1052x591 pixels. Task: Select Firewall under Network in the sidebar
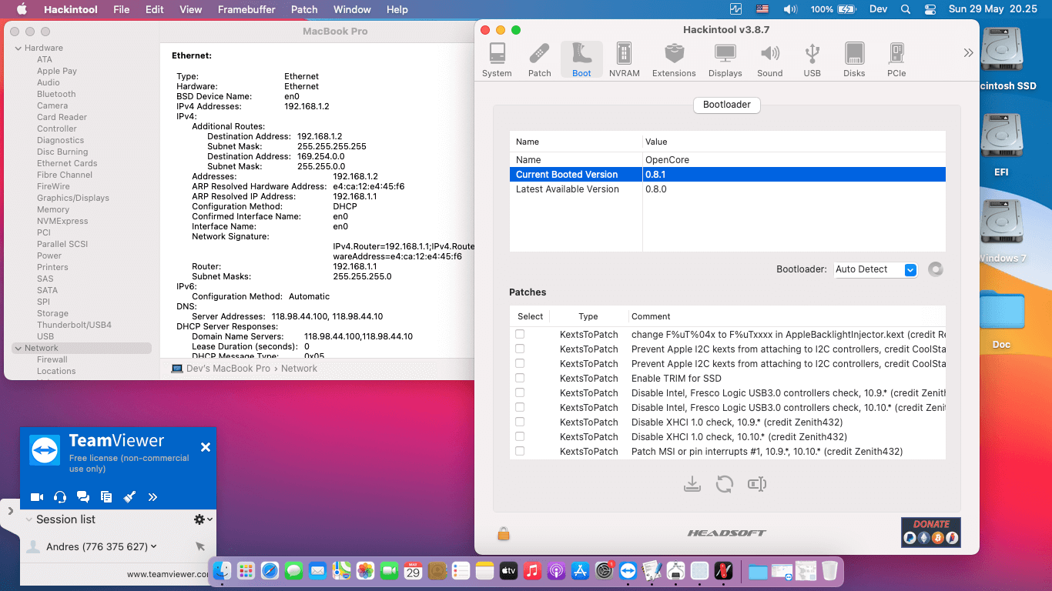52,359
